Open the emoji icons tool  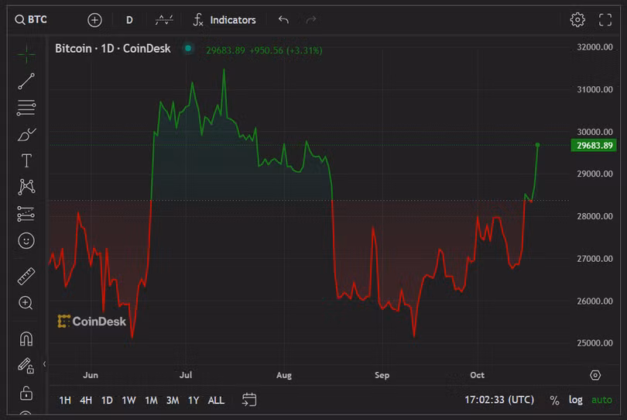pos(26,241)
